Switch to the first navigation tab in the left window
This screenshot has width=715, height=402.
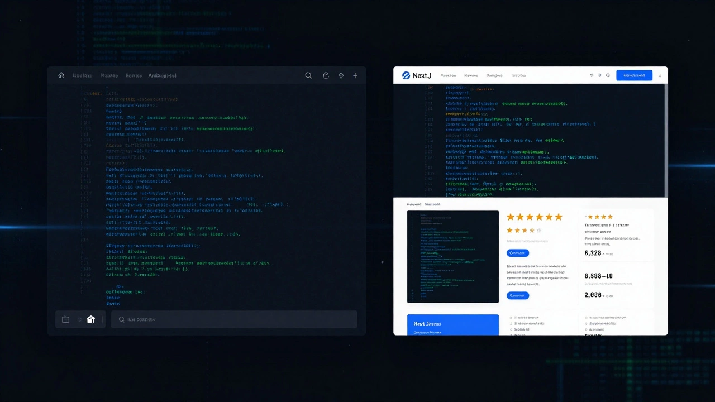point(82,75)
